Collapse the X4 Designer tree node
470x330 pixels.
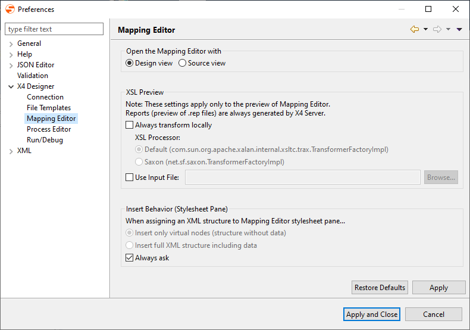tap(11, 86)
